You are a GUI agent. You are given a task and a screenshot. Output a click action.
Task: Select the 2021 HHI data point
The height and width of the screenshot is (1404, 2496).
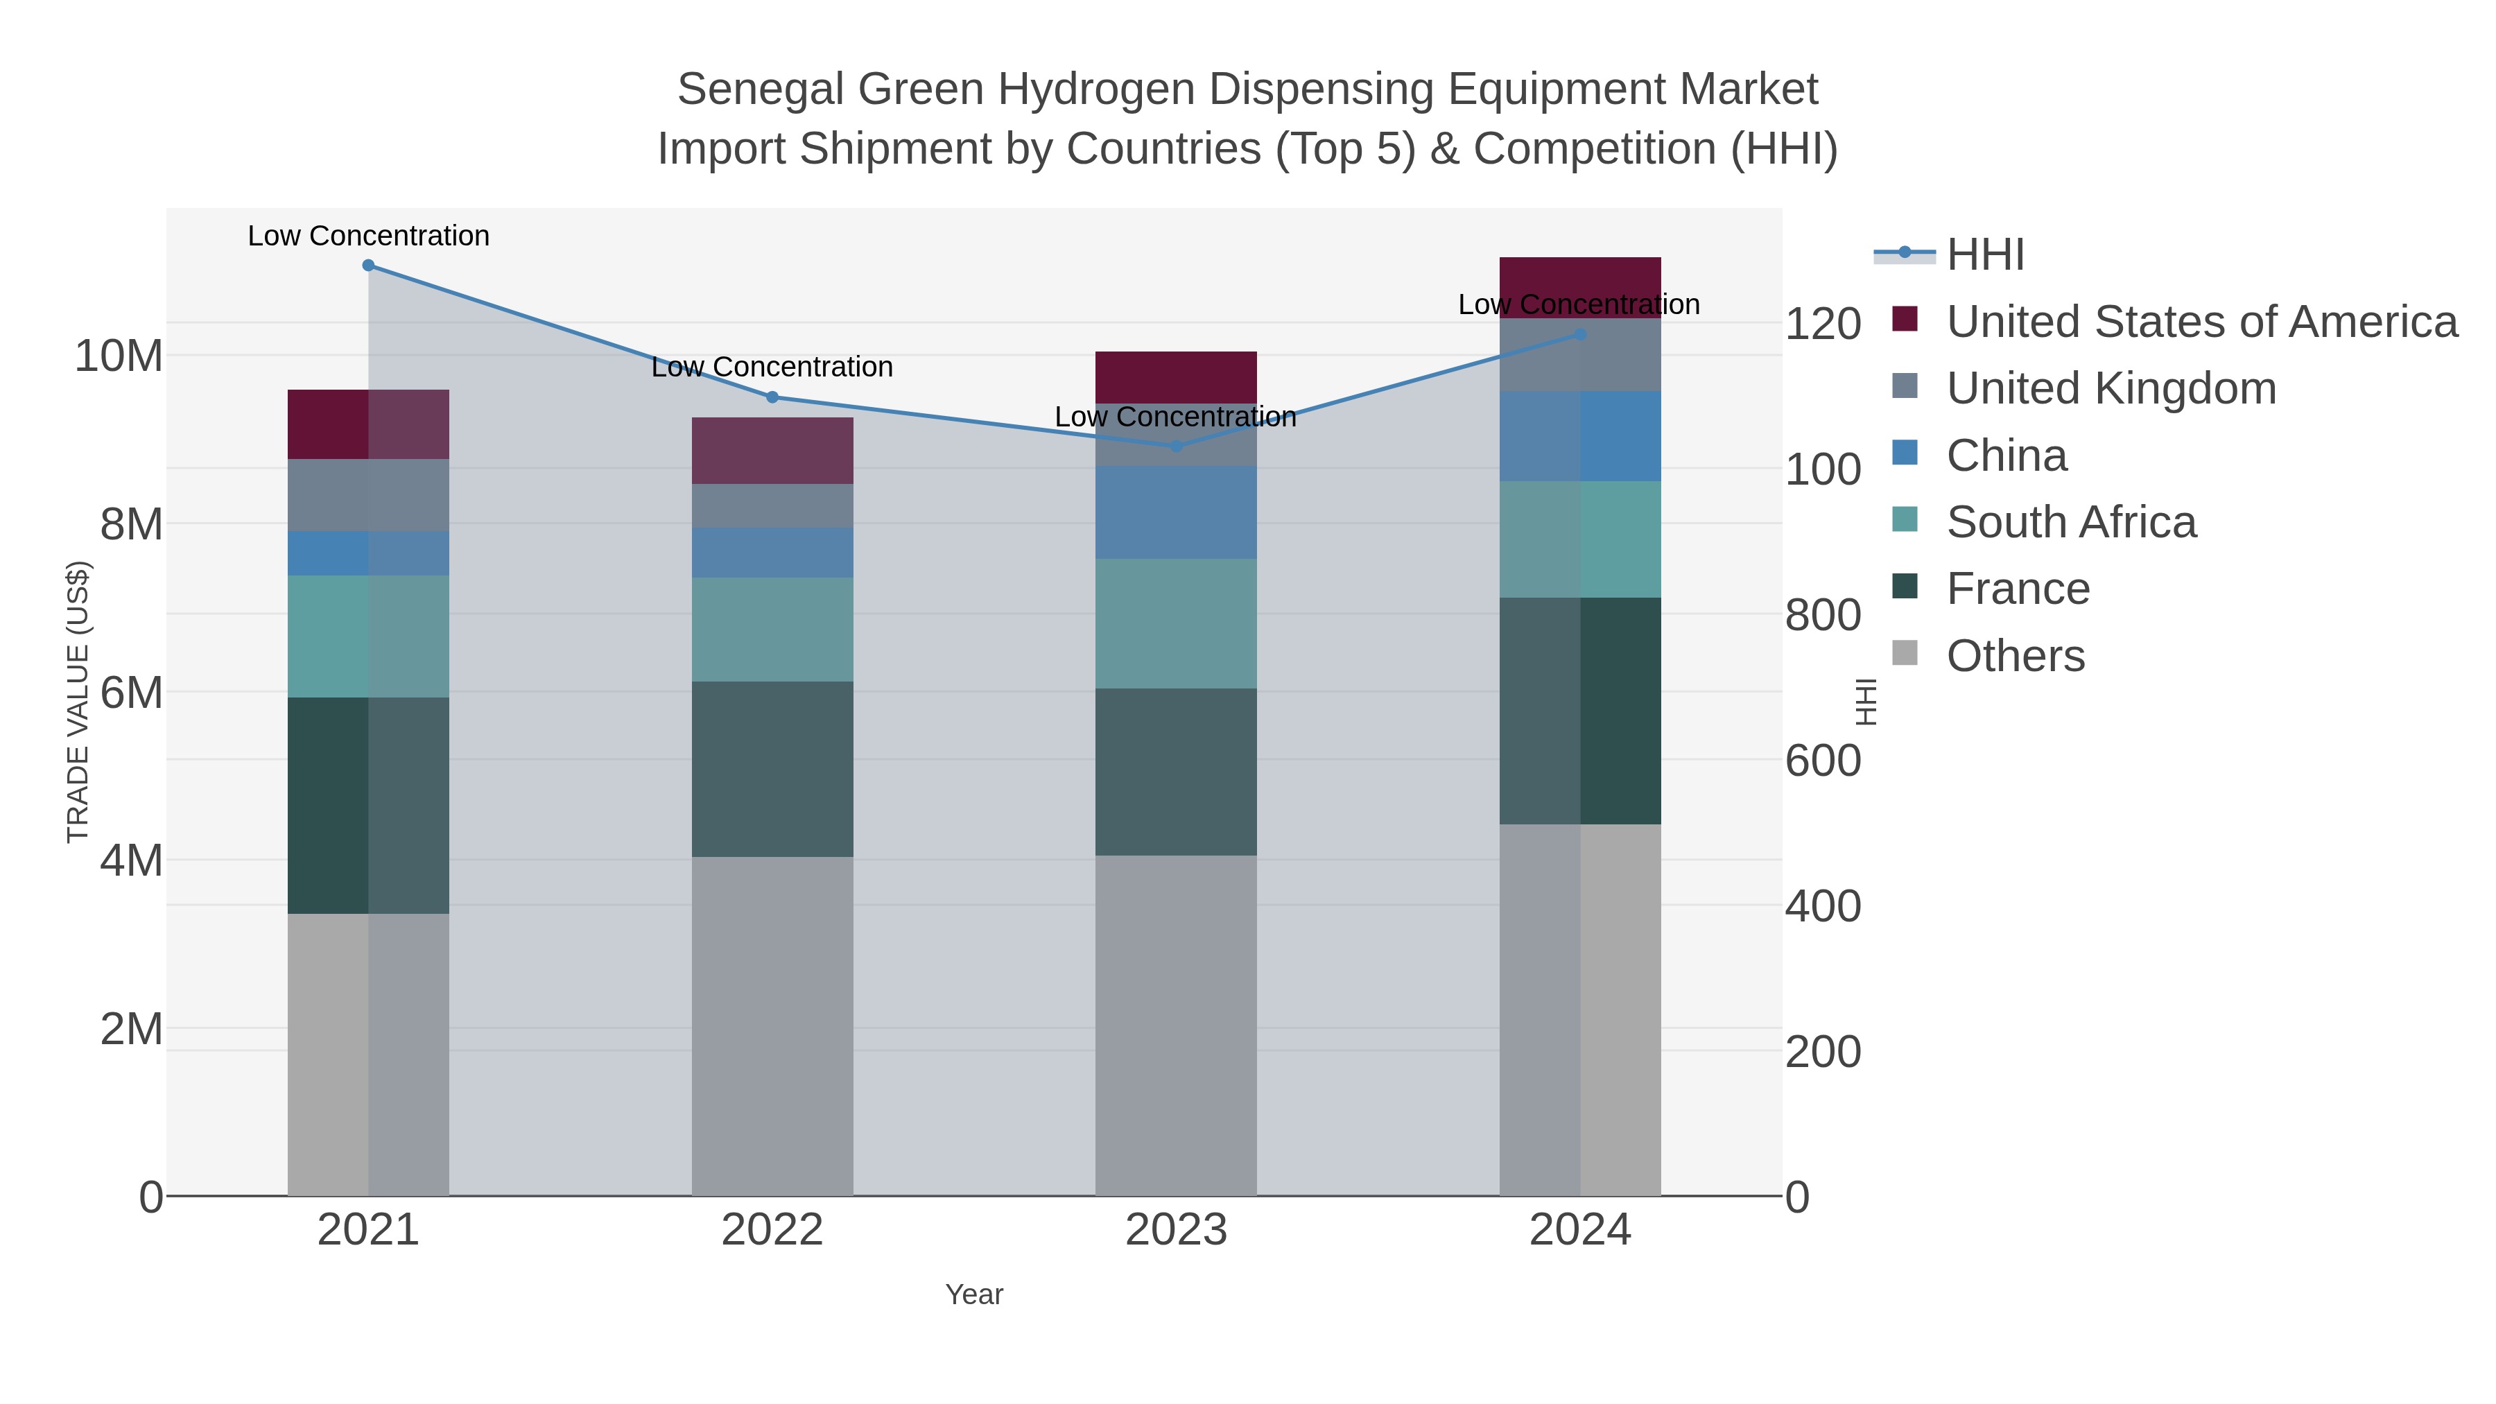click(x=368, y=266)
